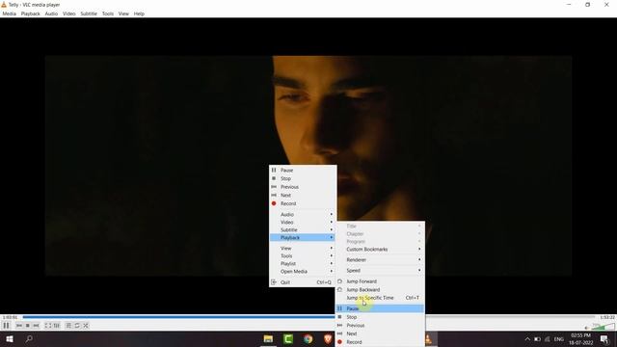Screen dimensions: 617x347
Task: Choose Record in the first context menu
Action: click(x=303, y=203)
